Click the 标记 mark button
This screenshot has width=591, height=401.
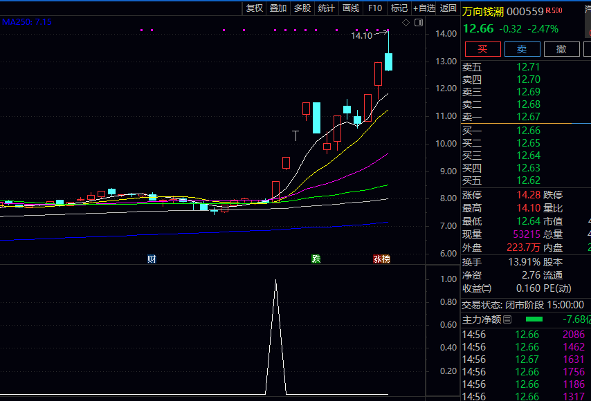click(x=399, y=8)
